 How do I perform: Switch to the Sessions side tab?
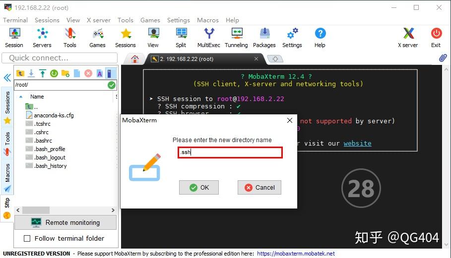coord(7,103)
